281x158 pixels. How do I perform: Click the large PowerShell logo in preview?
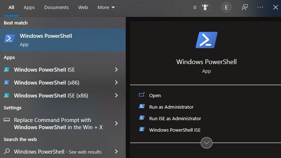[207, 40]
